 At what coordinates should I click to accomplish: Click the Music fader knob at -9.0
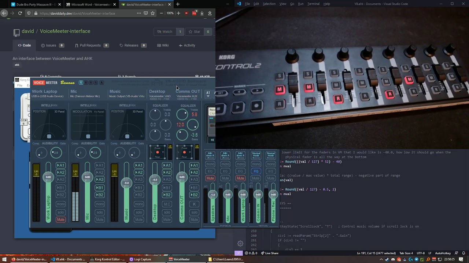click(126, 183)
